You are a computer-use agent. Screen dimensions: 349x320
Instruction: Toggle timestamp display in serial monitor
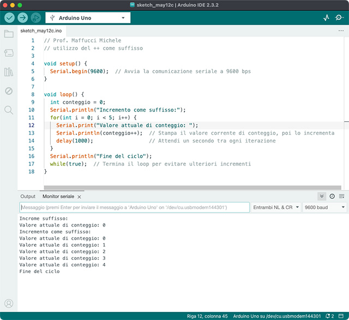tap(332, 196)
